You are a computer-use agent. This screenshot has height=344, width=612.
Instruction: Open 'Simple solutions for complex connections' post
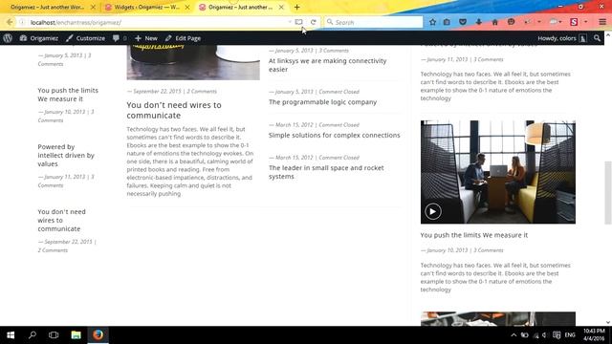click(x=334, y=135)
